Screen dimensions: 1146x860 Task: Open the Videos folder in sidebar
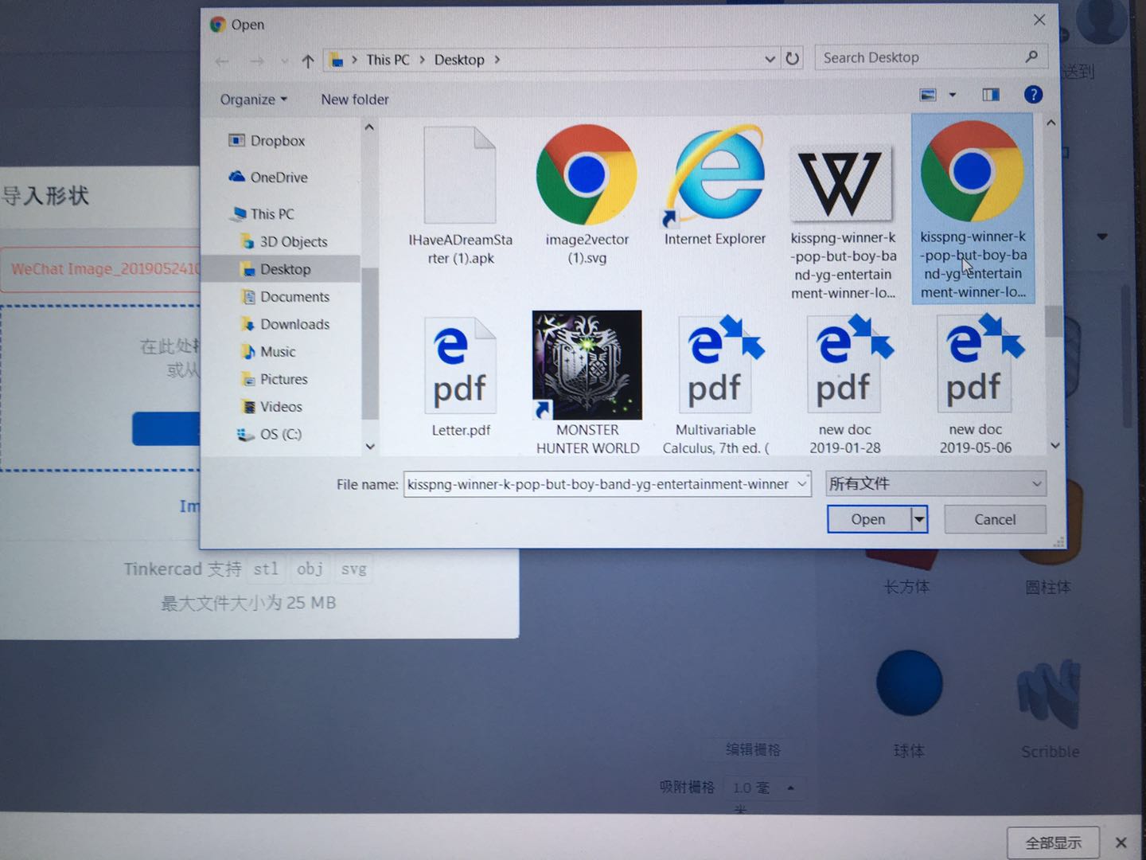pyautogui.click(x=271, y=406)
